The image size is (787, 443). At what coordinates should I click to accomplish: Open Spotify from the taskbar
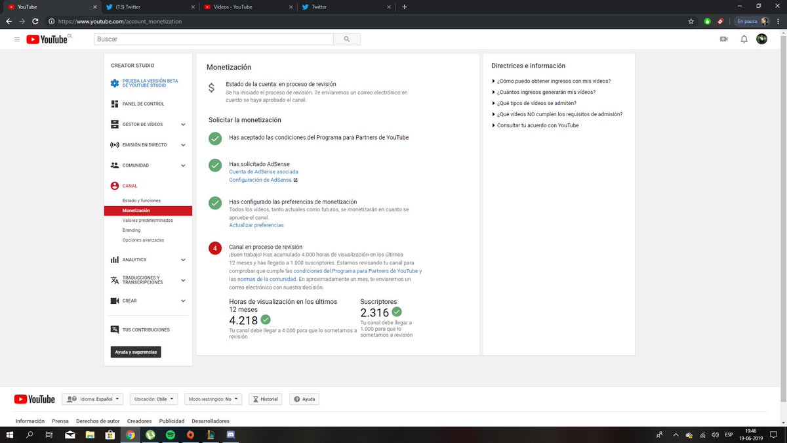click(170, 434)
